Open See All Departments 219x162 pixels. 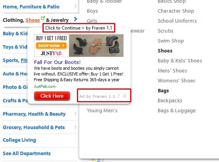pyautogui.click(x=27, y=153)
